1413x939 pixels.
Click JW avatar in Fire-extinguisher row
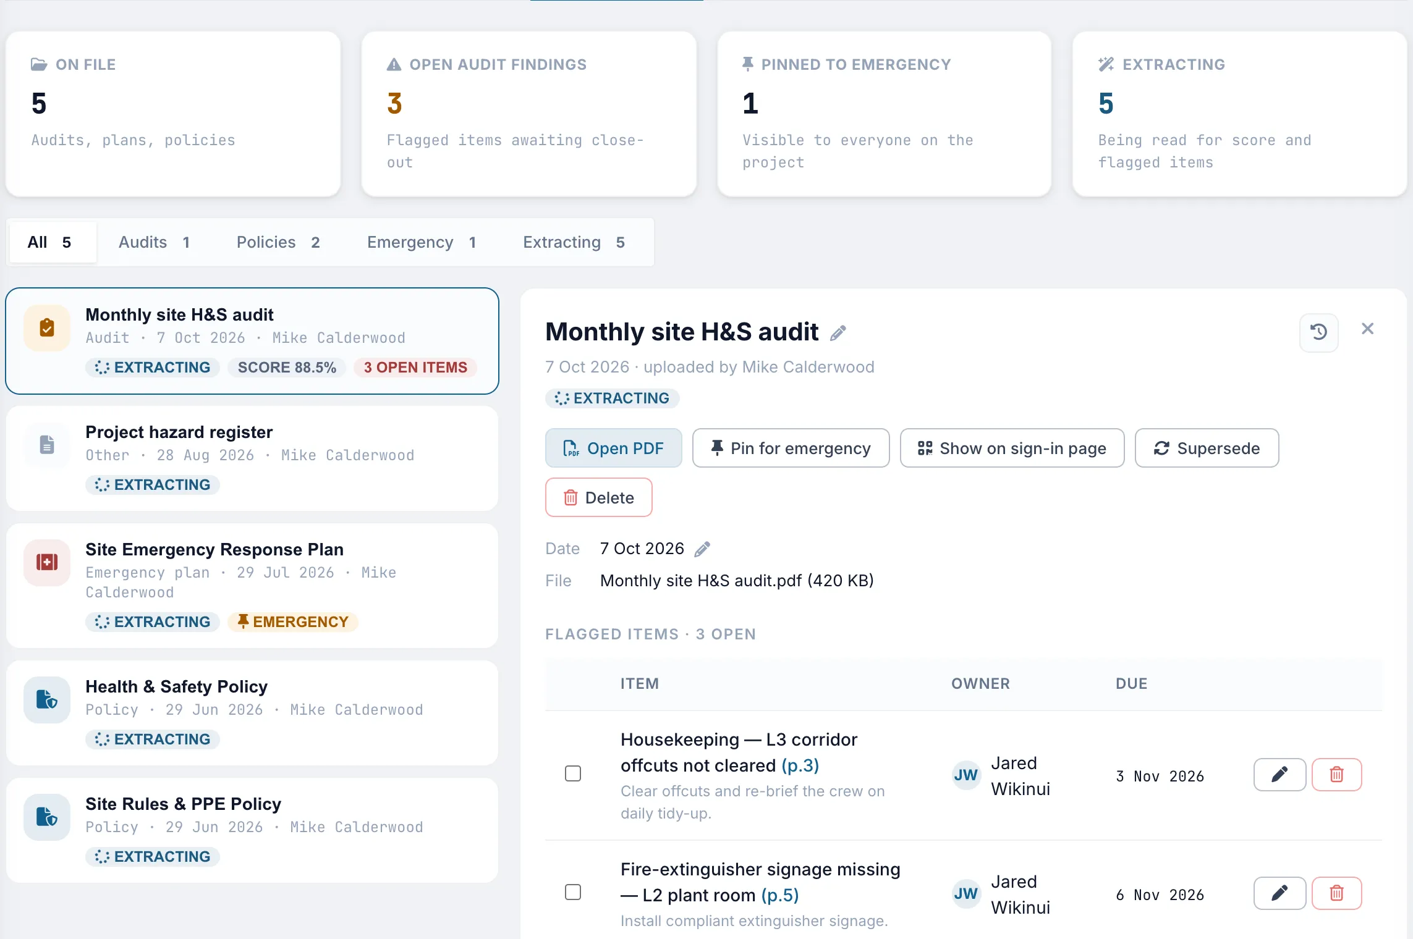point(966,894)
